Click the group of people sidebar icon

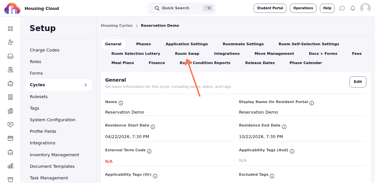(10, 70)
